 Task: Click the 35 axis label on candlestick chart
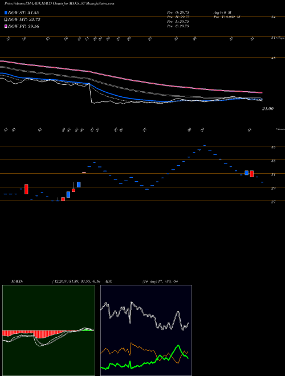[x=273, y=147]
